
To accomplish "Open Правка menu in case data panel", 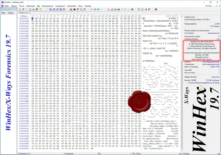I will (11, 13).
